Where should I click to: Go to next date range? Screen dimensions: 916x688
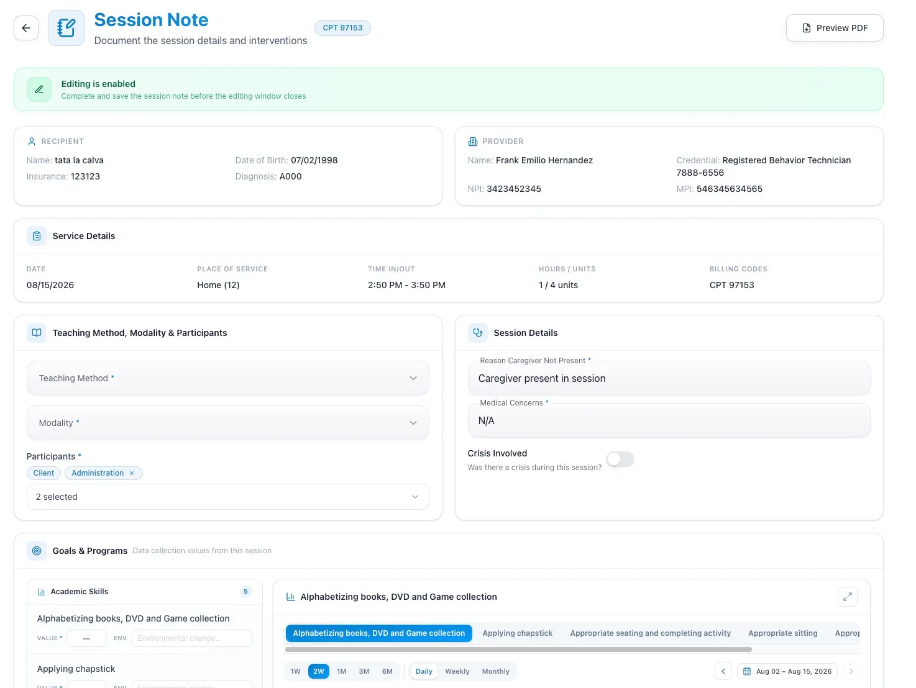point(851,671)
